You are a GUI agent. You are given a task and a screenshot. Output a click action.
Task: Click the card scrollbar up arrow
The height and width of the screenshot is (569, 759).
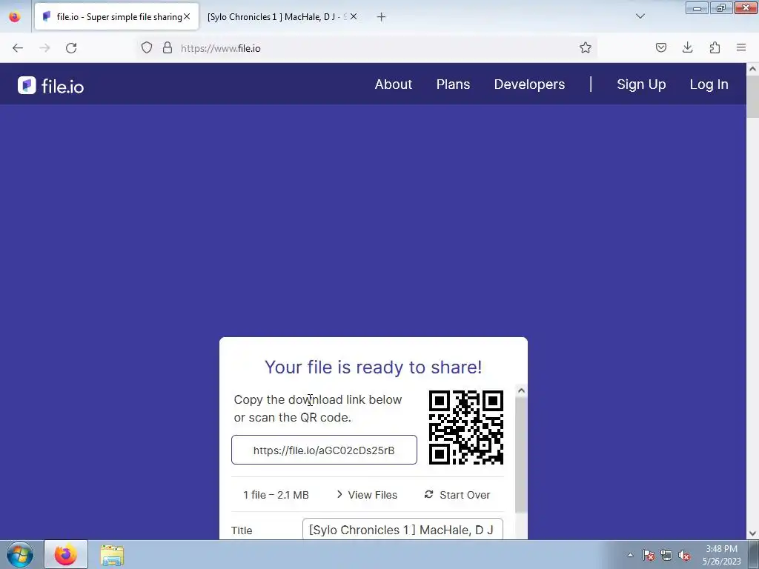(521, 390)
